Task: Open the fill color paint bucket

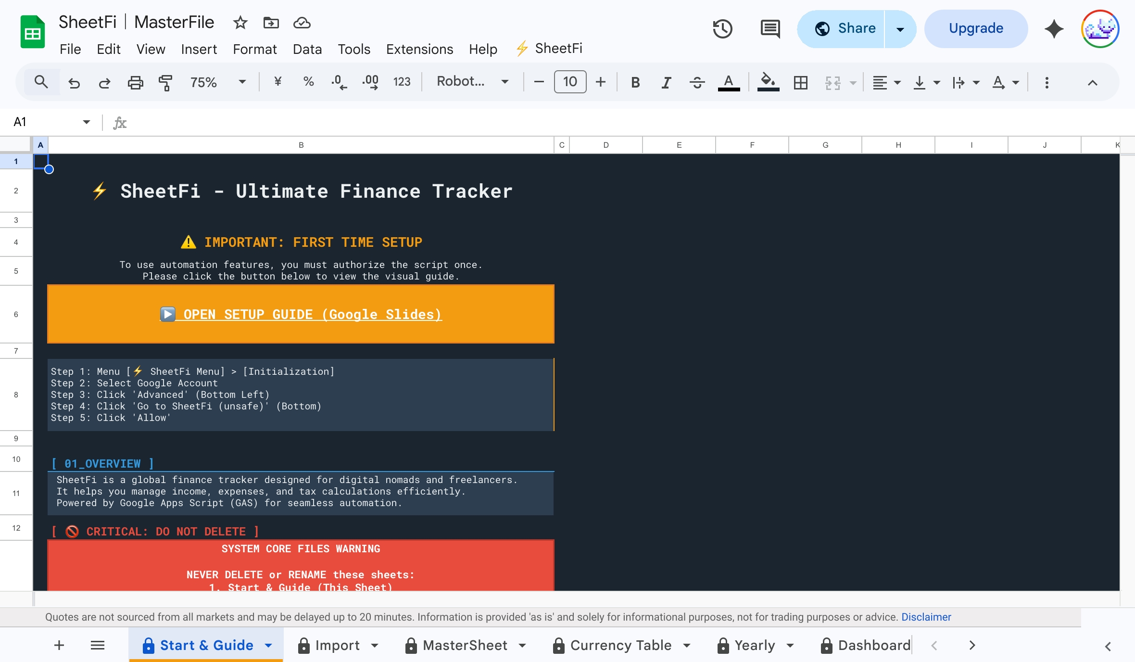Action: click(x=768, y=82)
